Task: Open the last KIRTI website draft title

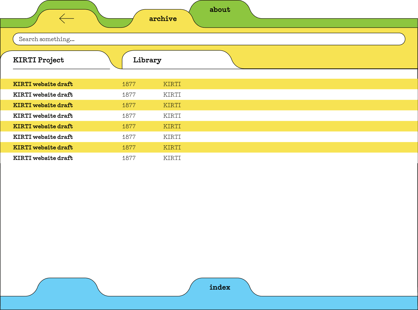Action: point(43,158)
